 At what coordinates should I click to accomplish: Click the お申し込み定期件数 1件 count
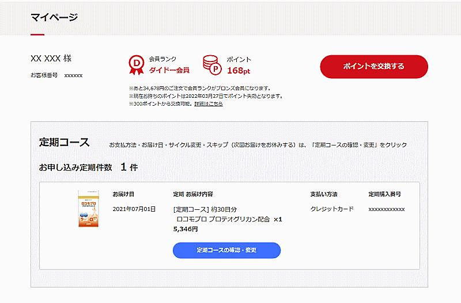point(88,167)
